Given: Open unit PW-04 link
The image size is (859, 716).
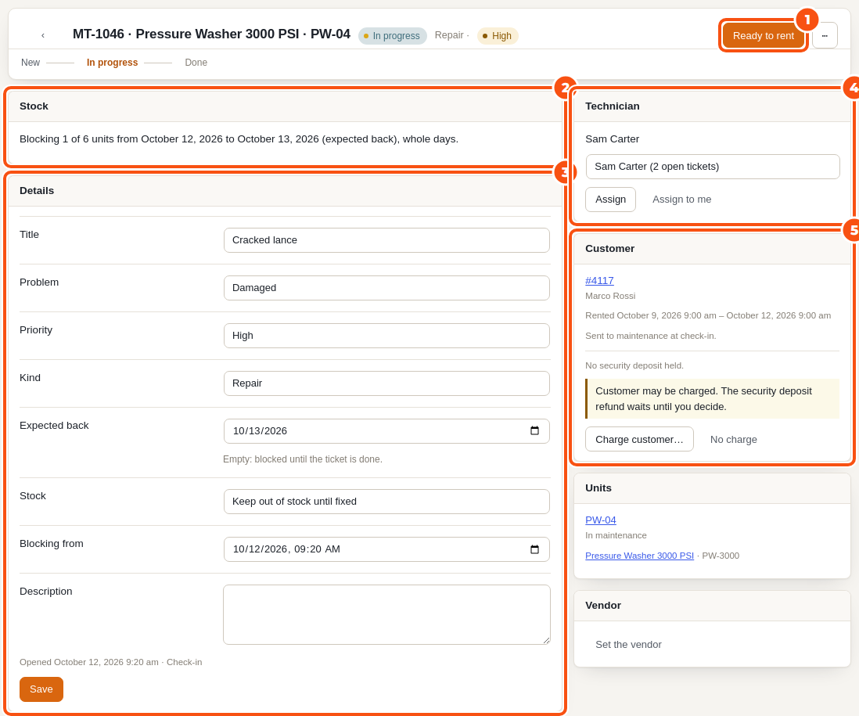Looking at the screenshot, I should pos(600,520).
